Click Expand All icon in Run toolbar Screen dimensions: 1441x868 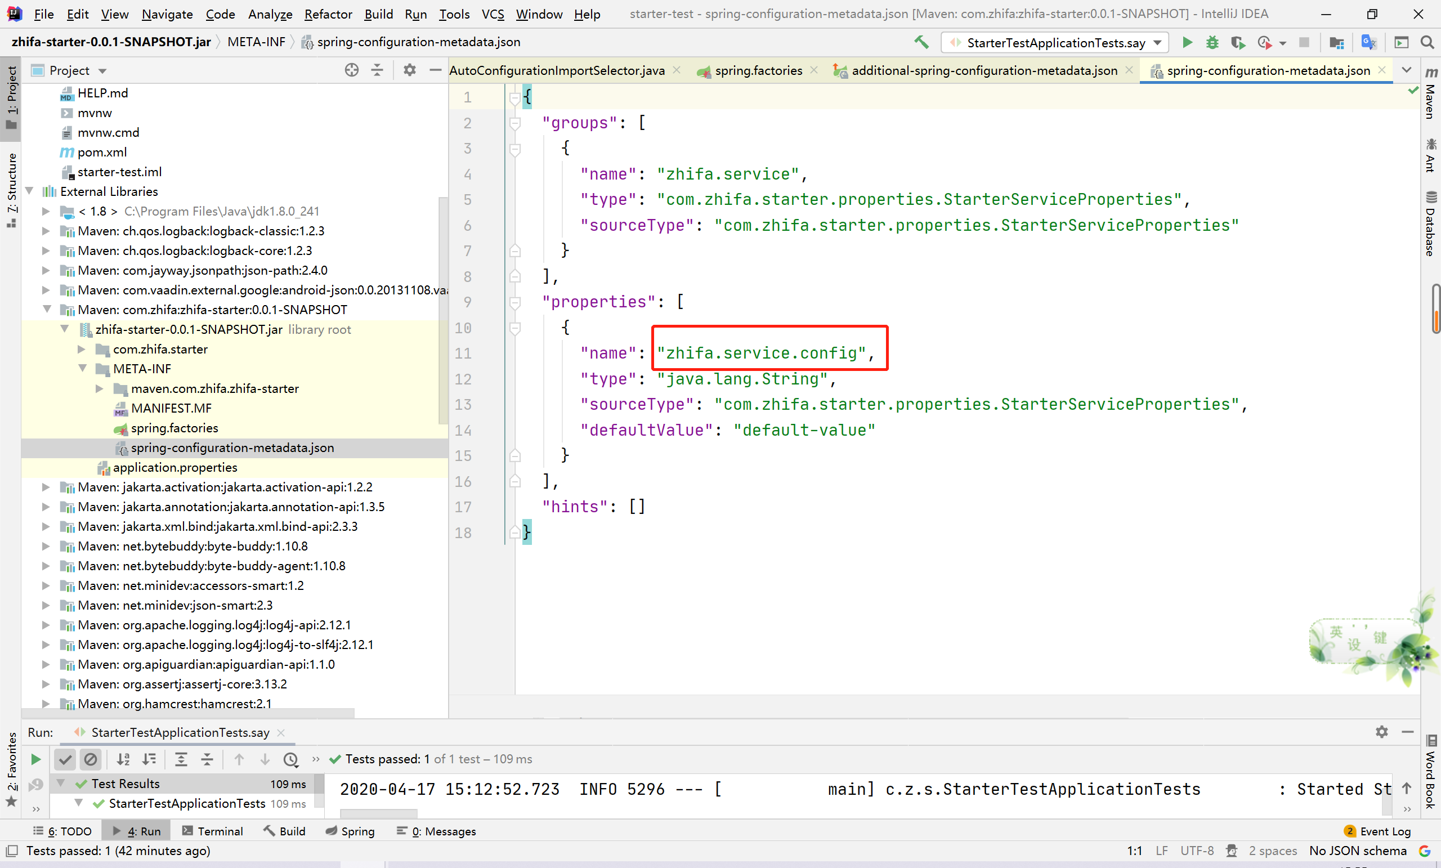(x=181, y=759)
